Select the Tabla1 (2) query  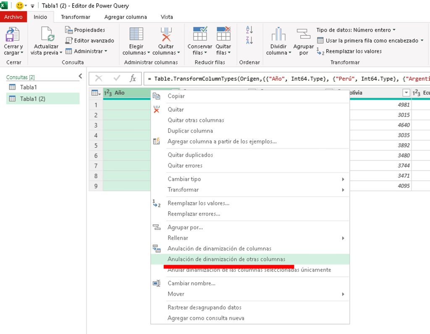(x=43, y=99)
